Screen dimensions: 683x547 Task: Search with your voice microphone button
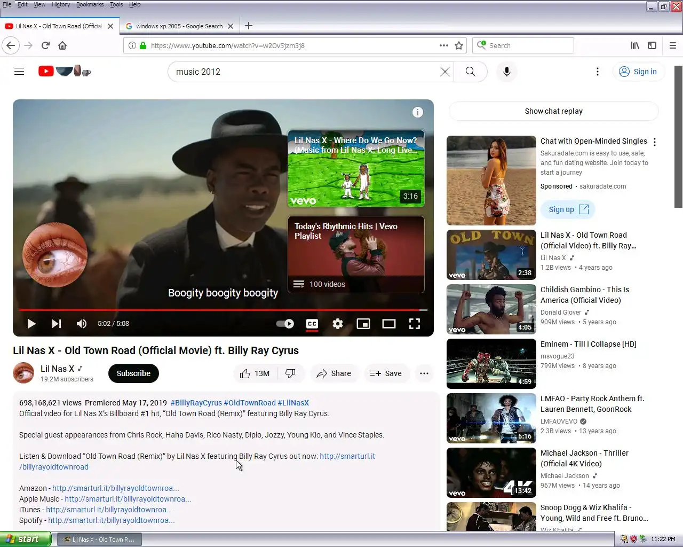pos(507,72)
